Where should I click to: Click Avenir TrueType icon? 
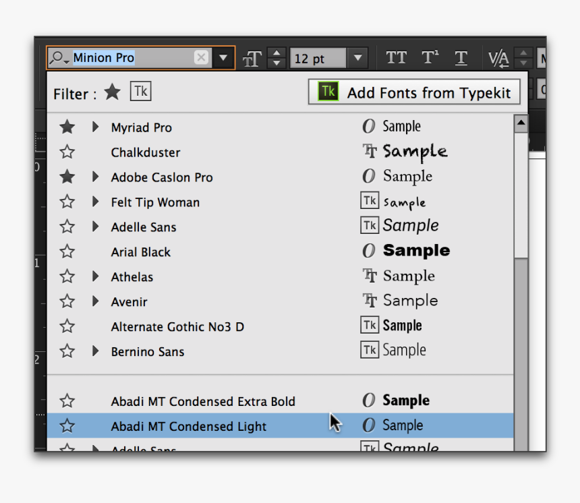(x=370, y=300)
